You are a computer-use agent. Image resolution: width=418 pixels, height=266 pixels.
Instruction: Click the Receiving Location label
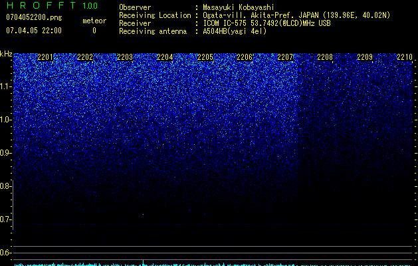coord(155,15)
